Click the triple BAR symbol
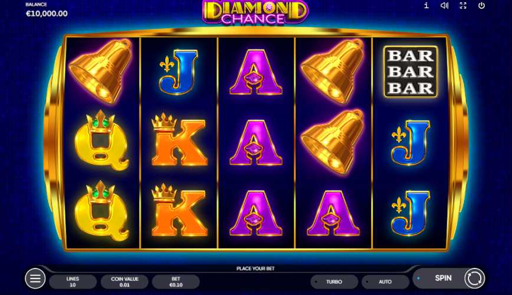512x295 pixels. (x=411, y=72)
